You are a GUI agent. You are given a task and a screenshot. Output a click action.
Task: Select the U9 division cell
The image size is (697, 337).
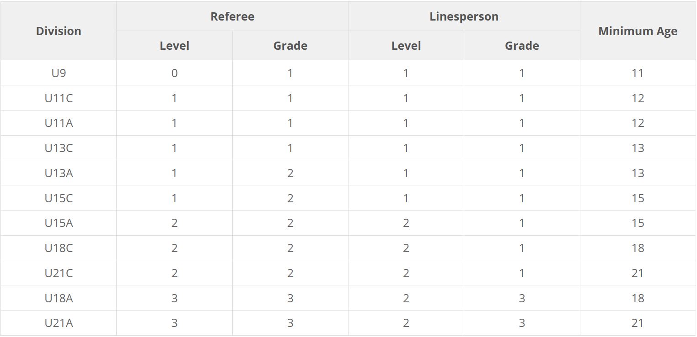pyautogui.click(x=59, y=73)
